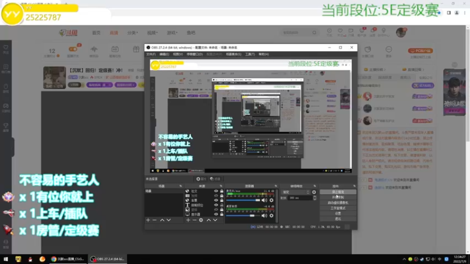Open source properties gear below the sources list
The image size is (470, 264).
(201, 220)
